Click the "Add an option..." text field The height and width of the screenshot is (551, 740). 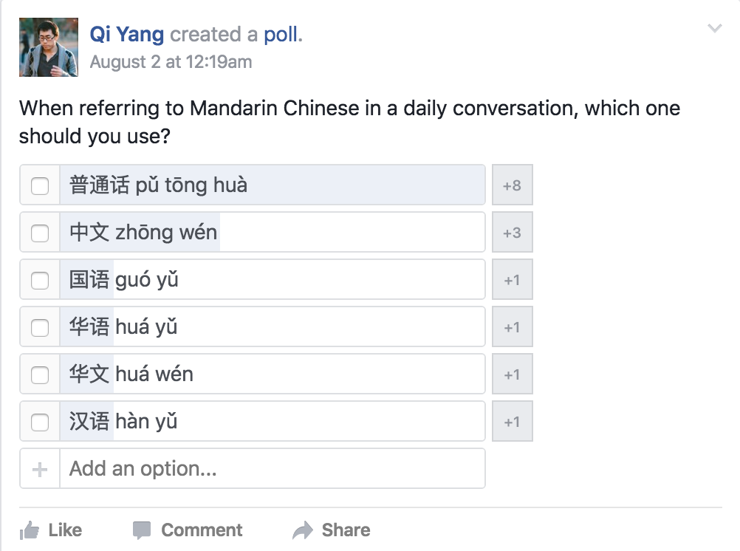pyautogui.click(x=272, y=469)
